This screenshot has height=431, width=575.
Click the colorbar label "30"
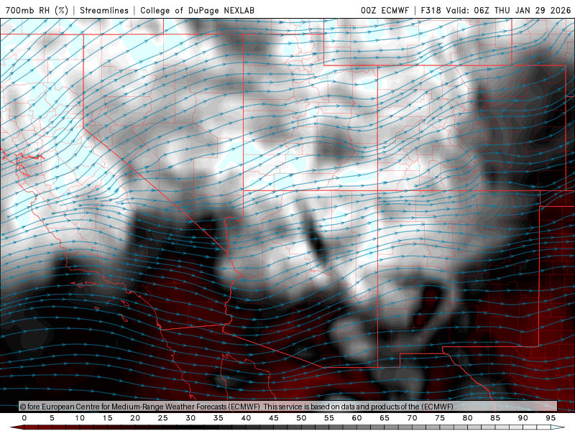[190, 418]
